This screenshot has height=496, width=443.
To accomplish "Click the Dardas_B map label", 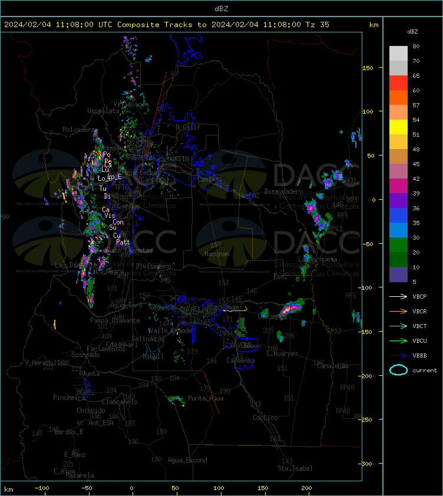I will tap(69, 432).
